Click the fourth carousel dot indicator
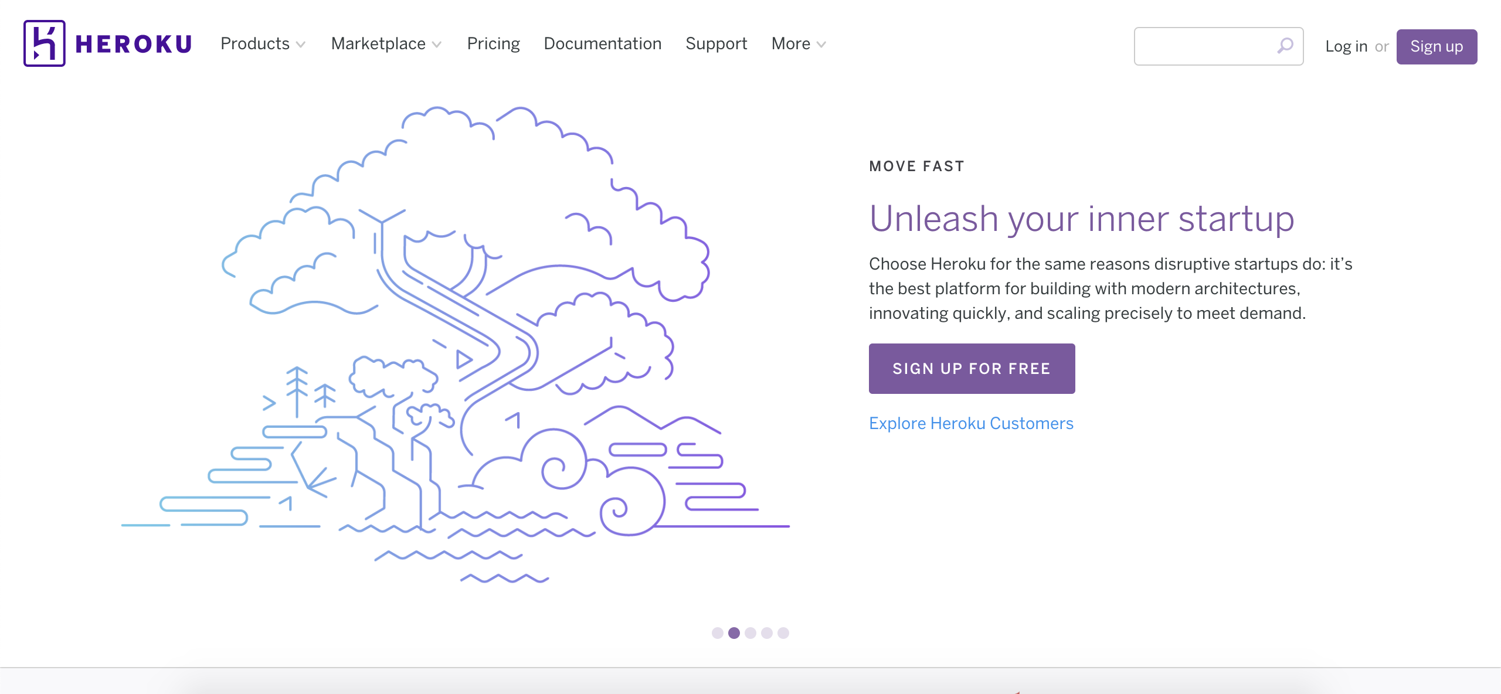 click(x=766, y=632)
